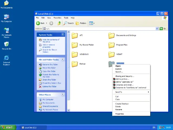Toggle the Folders pane button
Viewport: 173px width, 130px height.
pyautogui.click(x=81, y=23)
